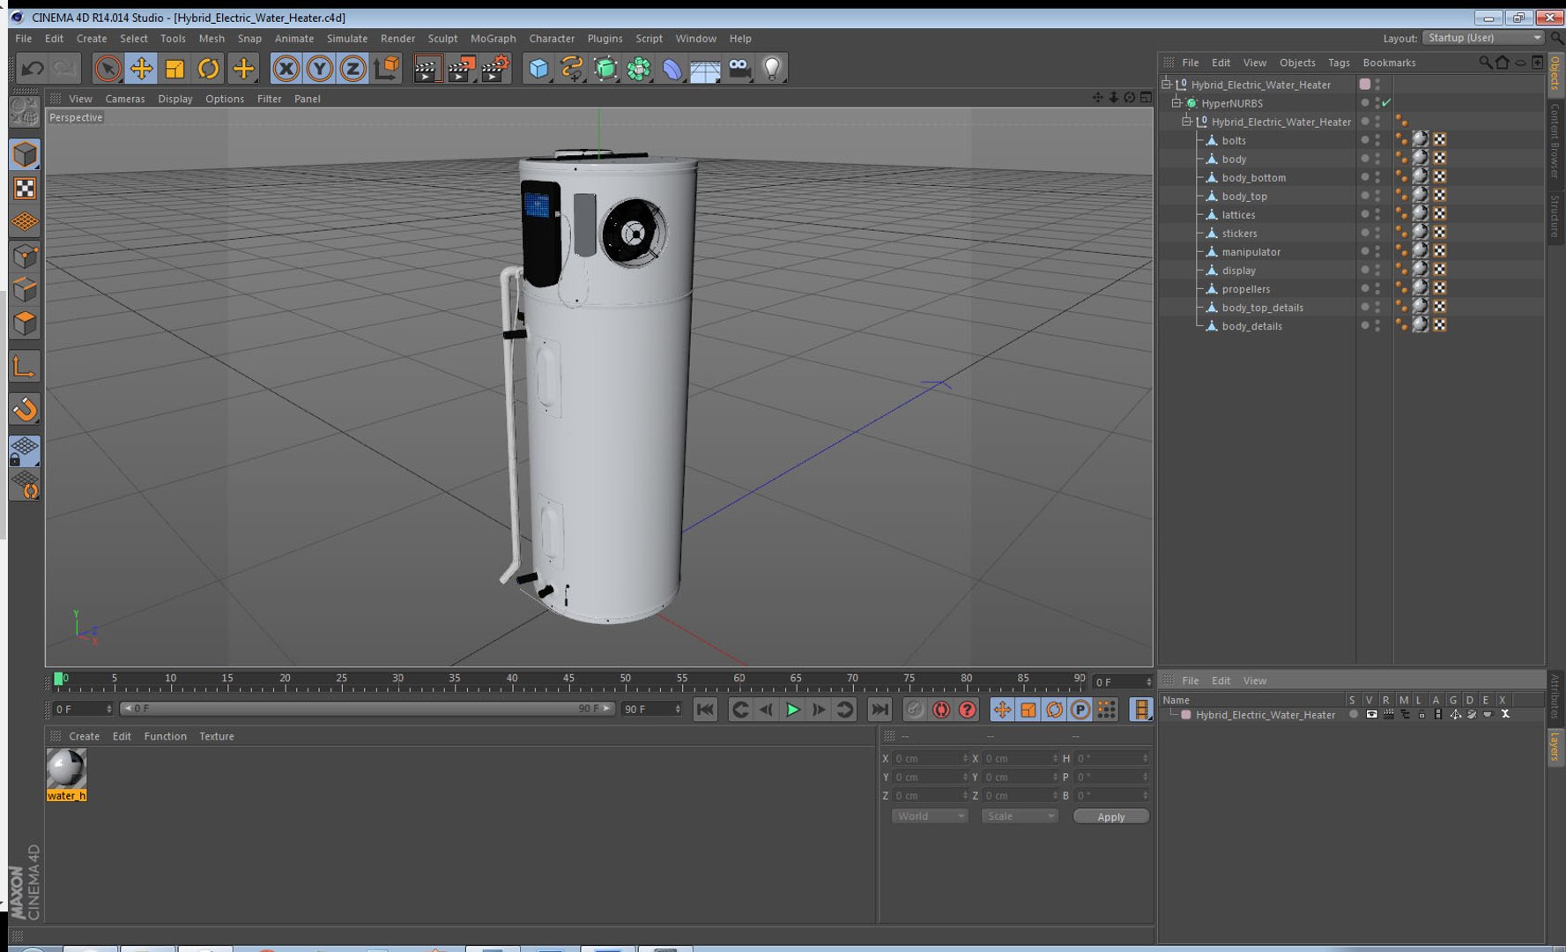Image resolution: width=1566 pixels, height=952 pixels.
Task: Collapse nested Hybrid_Electric_Water_Heater group
Action: pos(1186,122)
